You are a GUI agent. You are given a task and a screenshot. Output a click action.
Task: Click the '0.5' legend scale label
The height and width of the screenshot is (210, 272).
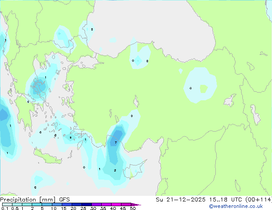tap(15, 208)
